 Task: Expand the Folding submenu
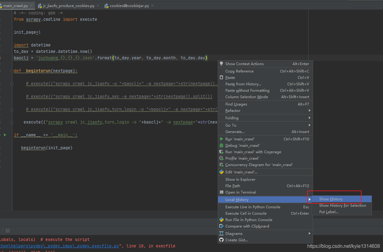click(x=265, y=118)
